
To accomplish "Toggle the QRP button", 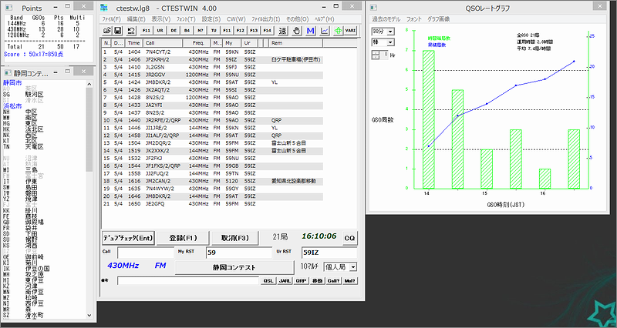I will pyautogui.click(x=301, y=281).
